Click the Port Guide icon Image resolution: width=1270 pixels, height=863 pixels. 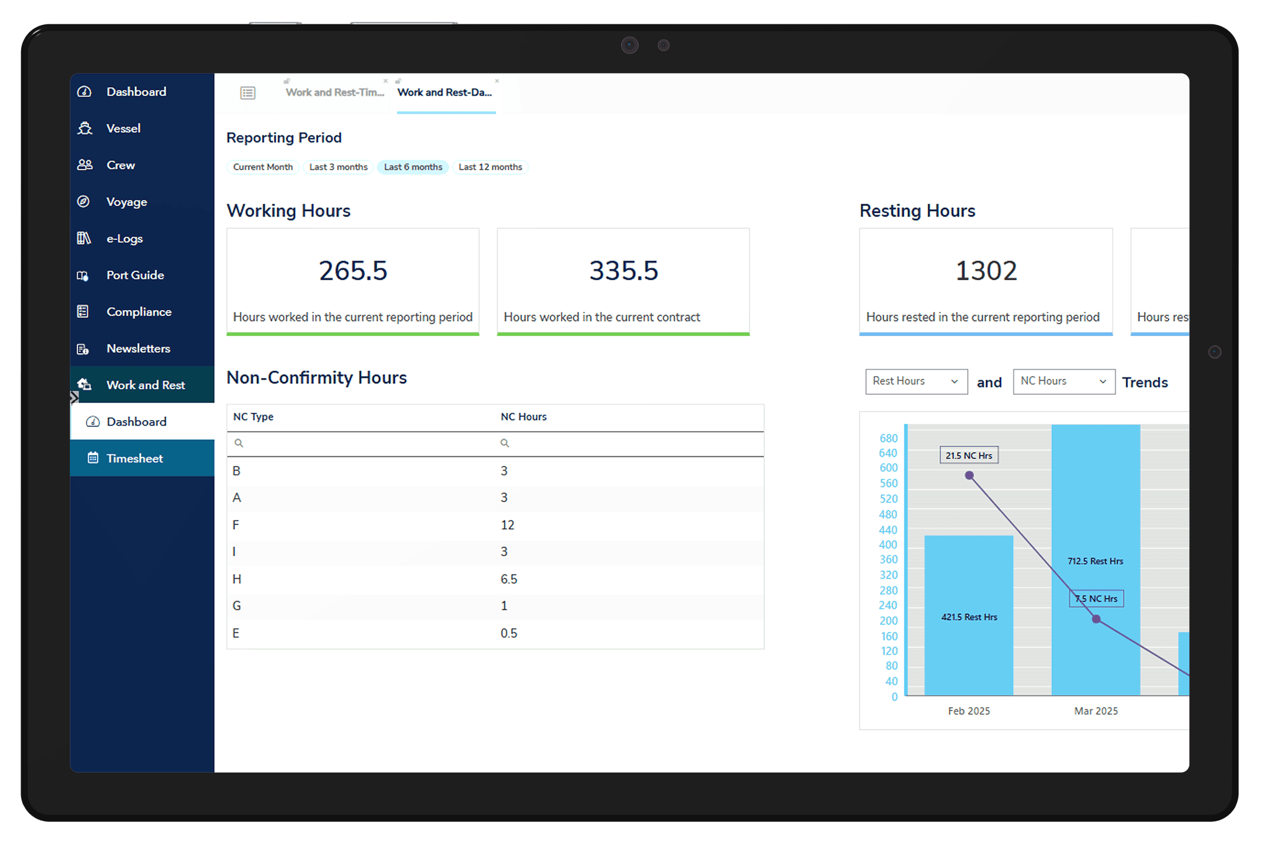(83, 275)
